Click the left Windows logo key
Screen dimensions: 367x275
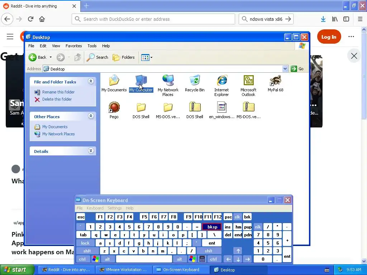click(95, 259)
